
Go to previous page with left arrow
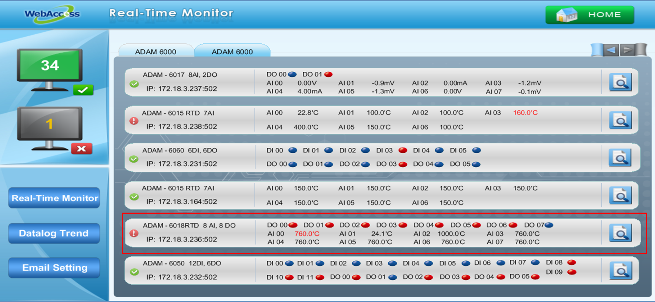[x=611, y=50]
